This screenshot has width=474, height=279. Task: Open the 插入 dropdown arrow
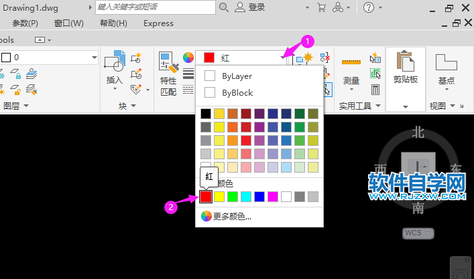115,89
